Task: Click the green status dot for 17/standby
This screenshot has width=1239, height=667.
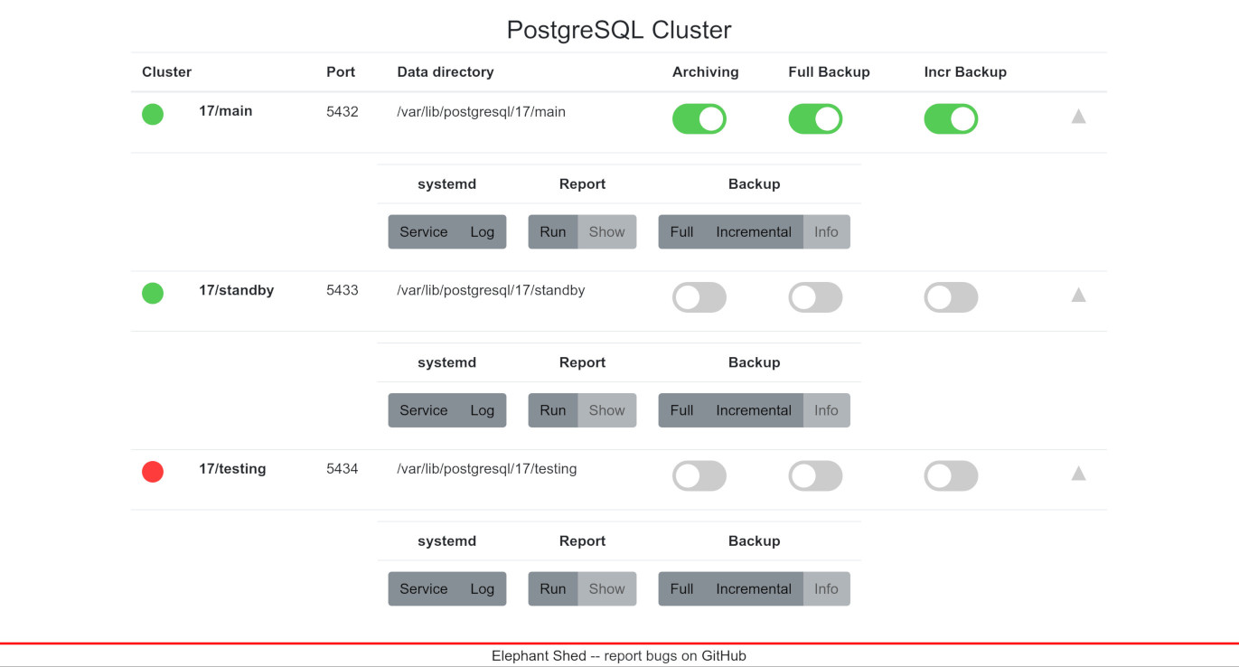Action: pos(153,293)
